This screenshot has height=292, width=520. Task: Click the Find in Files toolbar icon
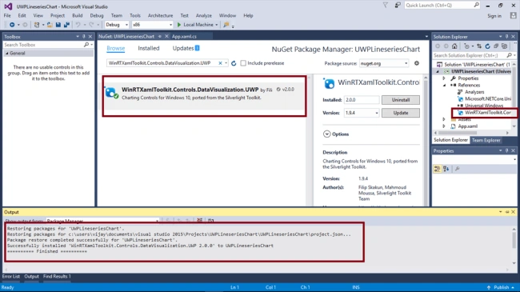tap(226, 25)
